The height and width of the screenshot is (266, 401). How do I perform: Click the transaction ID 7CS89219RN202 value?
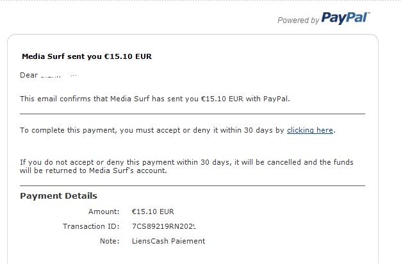click(x=163, y=226)
